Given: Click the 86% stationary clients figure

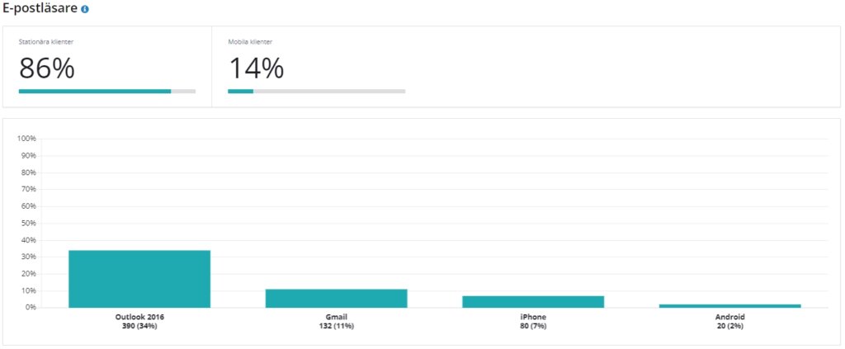Looking at the screenshot, I should (x=47, y=68).
